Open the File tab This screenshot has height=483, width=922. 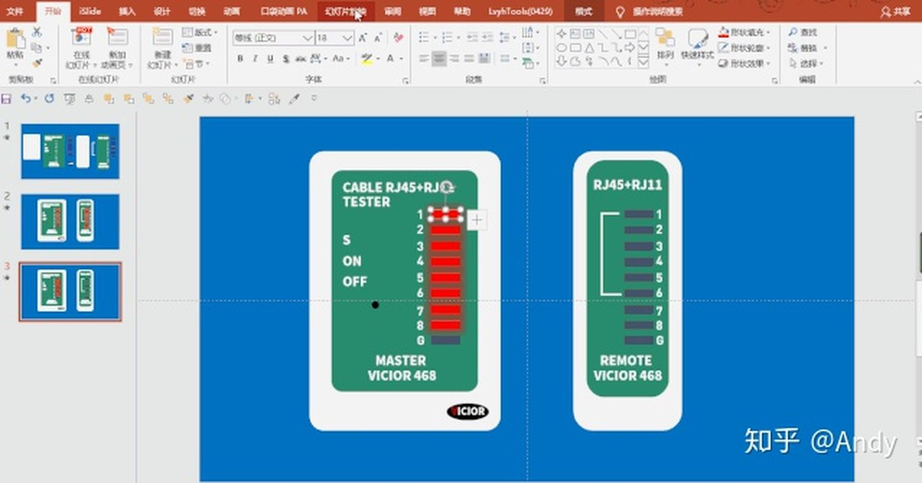click(x=15, y=12)
